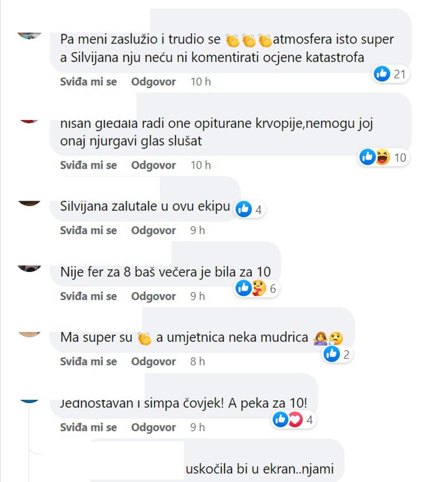Viewport: 445px width, 482px height.
Task: Click thumbs-up reaction on Silvijana zalutale comment
Action: 243,210
